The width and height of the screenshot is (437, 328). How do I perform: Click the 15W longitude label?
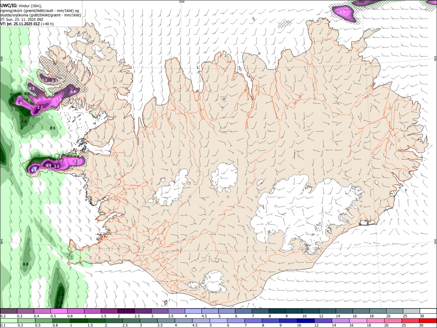coord(362,2)
